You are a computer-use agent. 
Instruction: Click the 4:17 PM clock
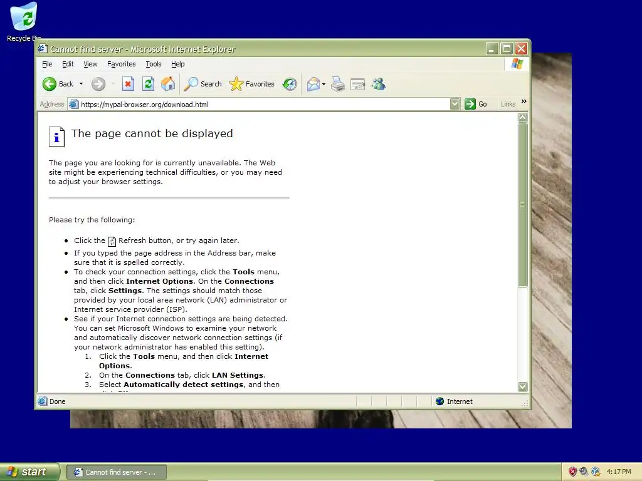pyautogui.click(x=619, y=472)
